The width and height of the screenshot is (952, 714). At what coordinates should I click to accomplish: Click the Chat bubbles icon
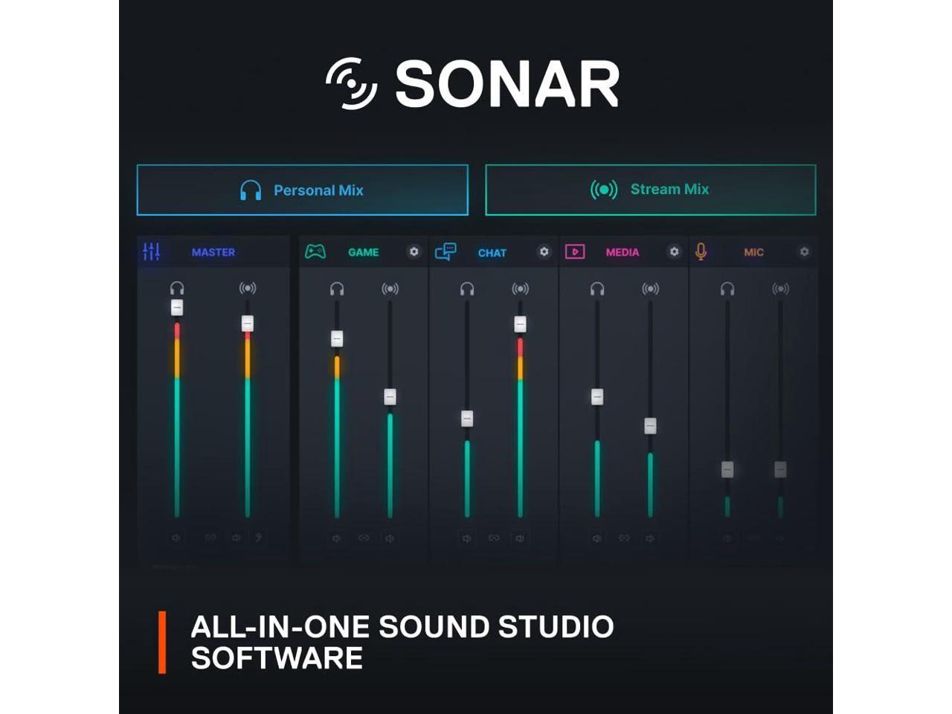click(446, 252)
